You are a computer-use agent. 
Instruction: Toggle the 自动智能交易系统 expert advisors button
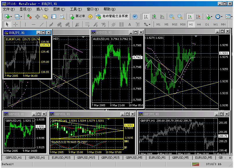(x=112, y=17)
